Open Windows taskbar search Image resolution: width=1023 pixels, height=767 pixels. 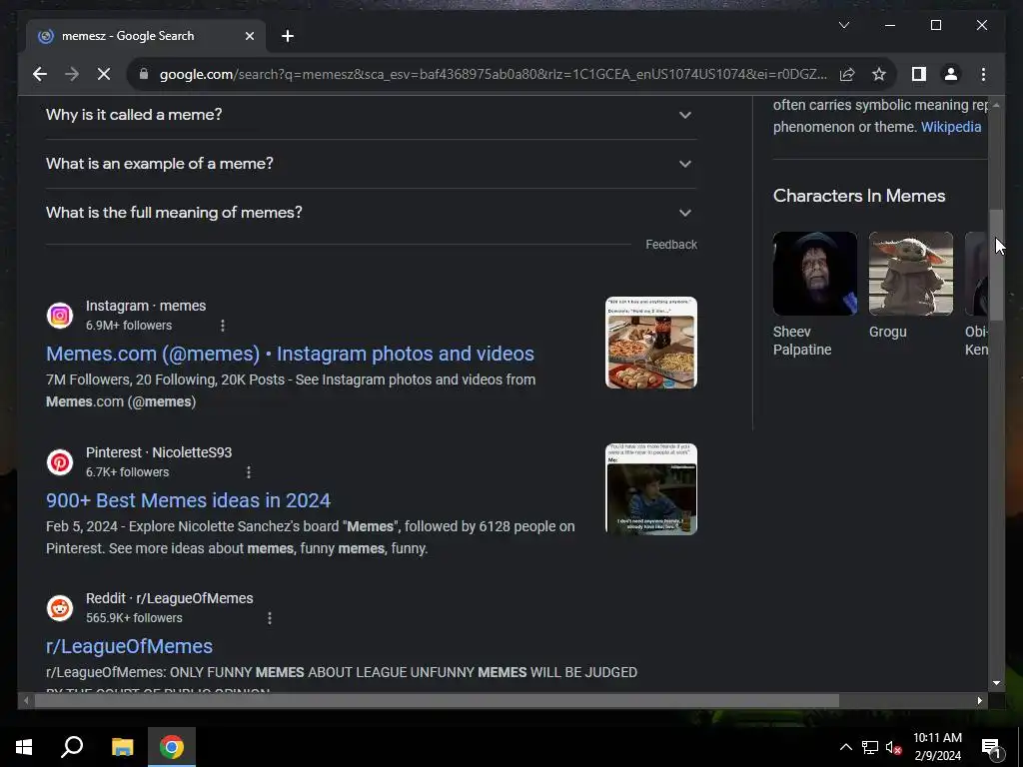point(72,747)
